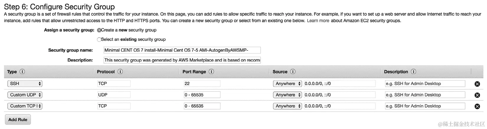
Task: Click the Add Rule button
Action: (x=18, y=120)
